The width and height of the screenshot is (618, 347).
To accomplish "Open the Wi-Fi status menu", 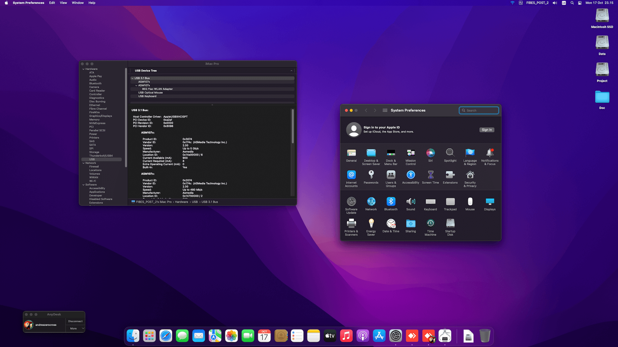I will 512,3.
